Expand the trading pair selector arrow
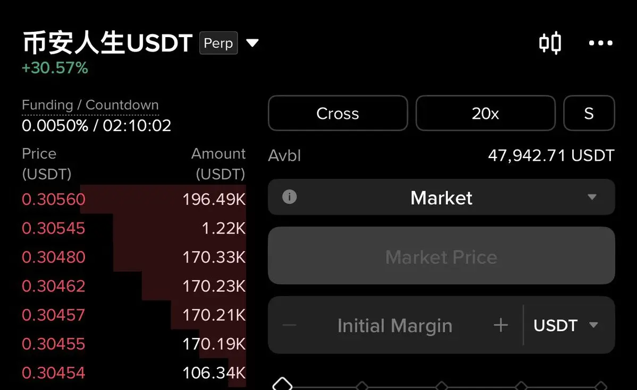 252,43
